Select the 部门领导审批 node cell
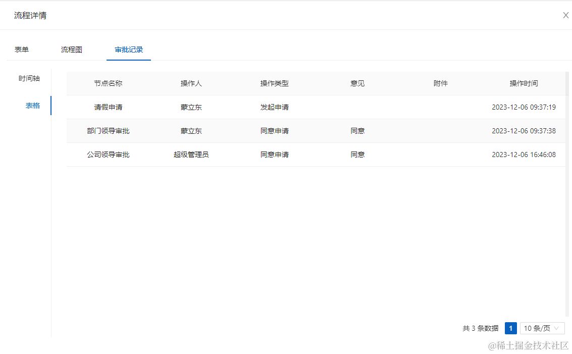Image resolution: width=572 pixels, height=354 pixels. (108, 131)
